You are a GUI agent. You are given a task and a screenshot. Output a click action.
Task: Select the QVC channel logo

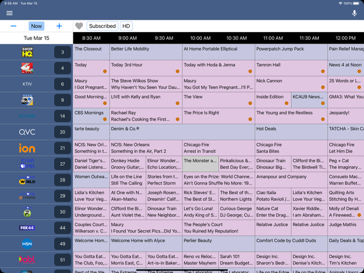tap(27, 132)
